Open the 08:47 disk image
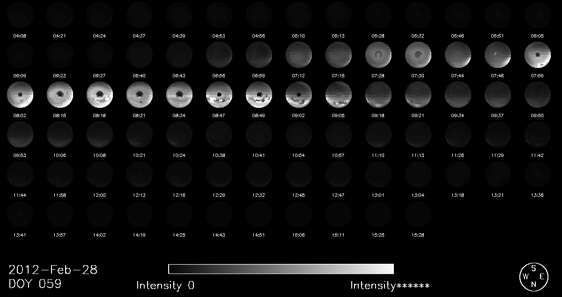562x297 pixels. (219, 95)
